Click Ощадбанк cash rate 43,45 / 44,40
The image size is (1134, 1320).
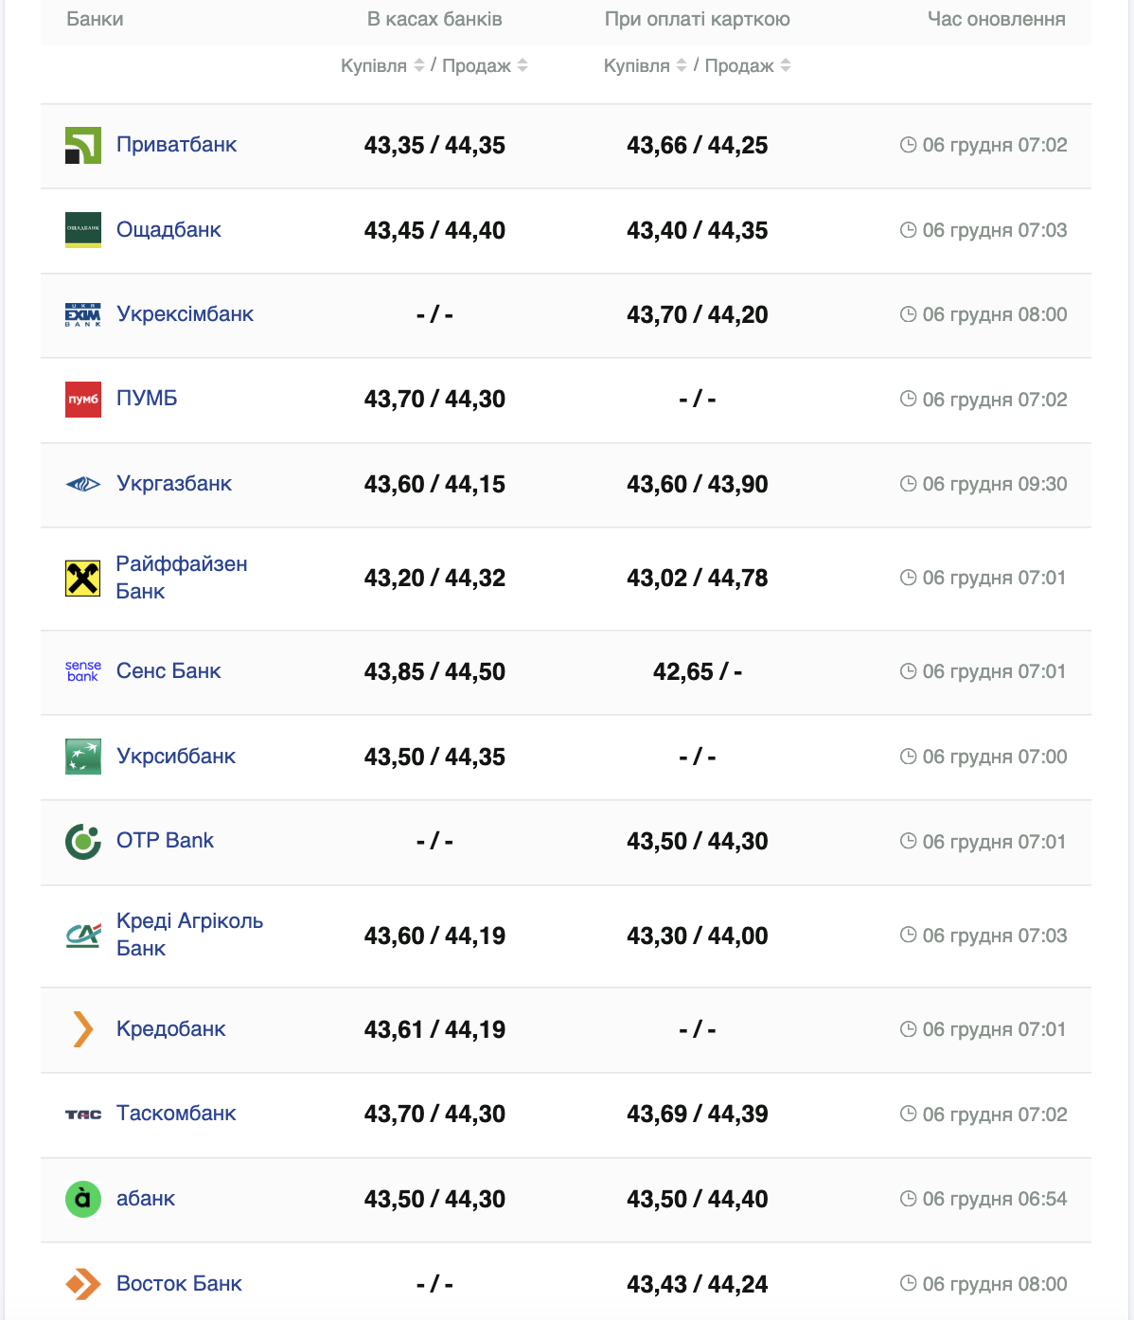coord(434,230)
